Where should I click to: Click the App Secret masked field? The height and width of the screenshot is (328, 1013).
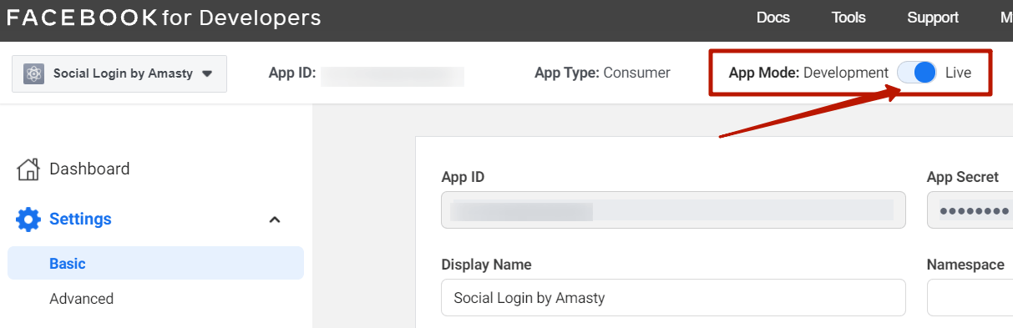tap(970, 209)
